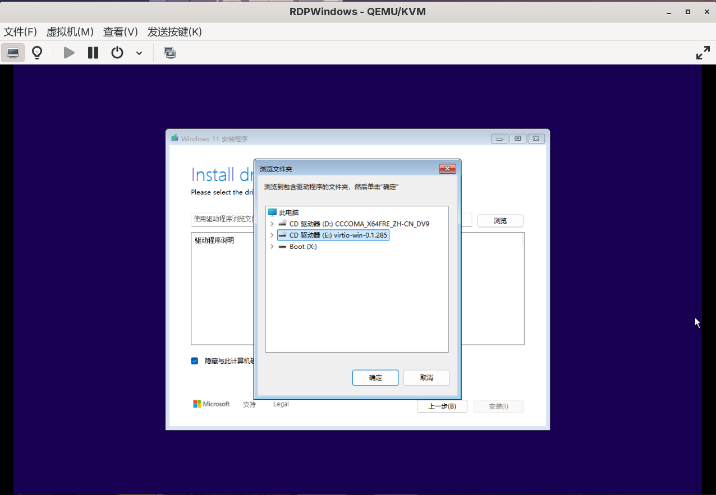716x495 pixels.
Task: Click the power shutdown icon
Action: (117, 53)
